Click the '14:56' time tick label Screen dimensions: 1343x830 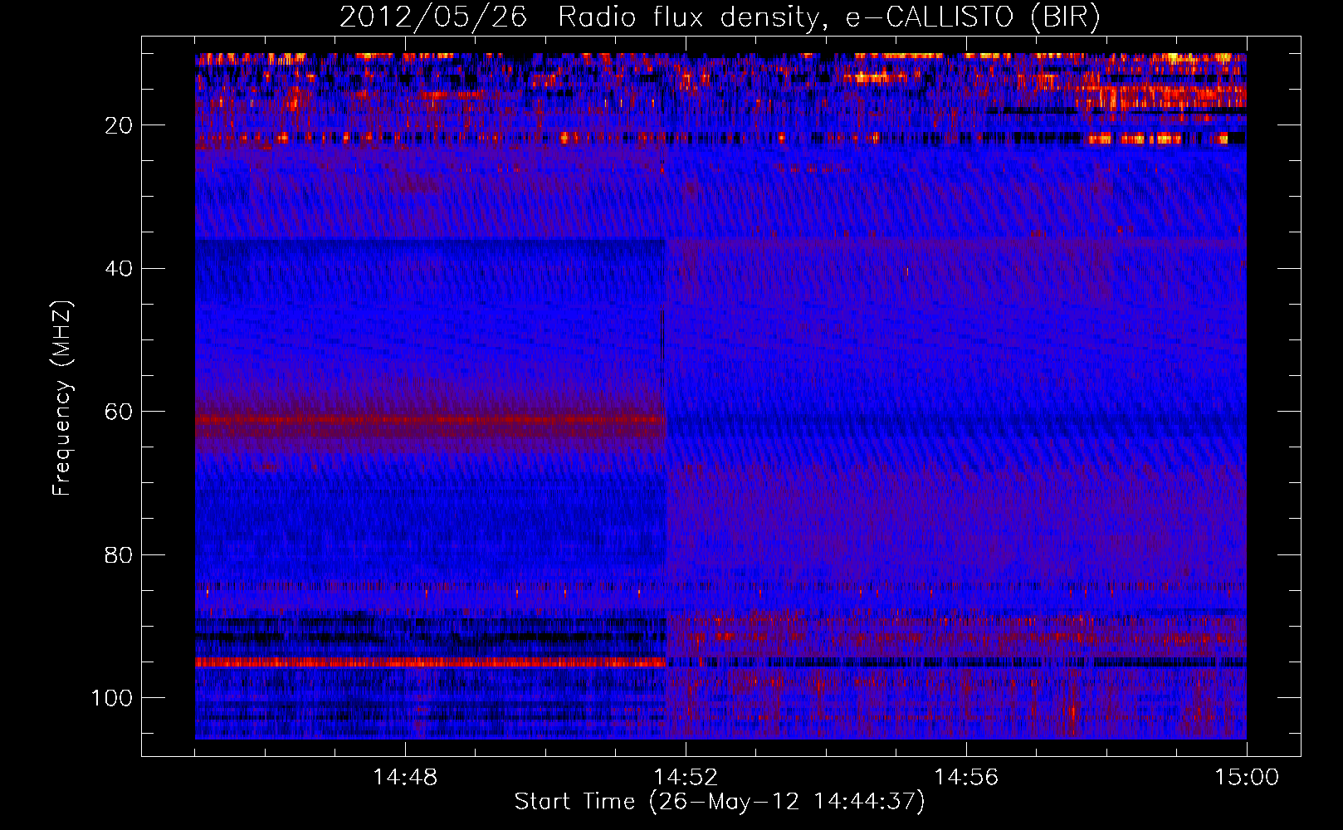click(x=966, y=778)
